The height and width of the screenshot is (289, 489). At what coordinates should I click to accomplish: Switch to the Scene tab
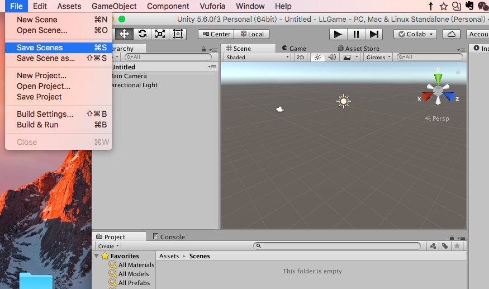click(248, 49)
